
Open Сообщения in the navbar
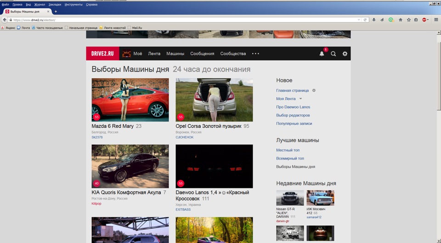202,54
